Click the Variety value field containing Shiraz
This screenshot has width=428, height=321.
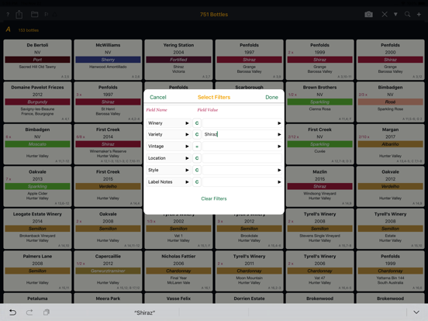242,134
